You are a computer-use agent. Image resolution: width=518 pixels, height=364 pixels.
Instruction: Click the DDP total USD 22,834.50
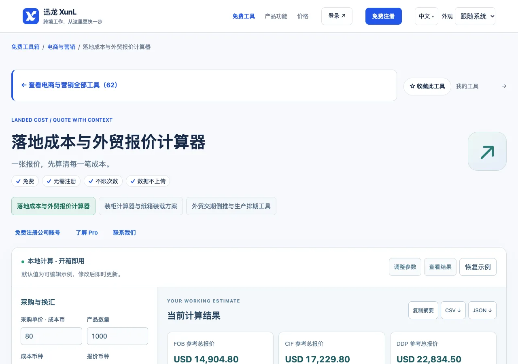429,359
